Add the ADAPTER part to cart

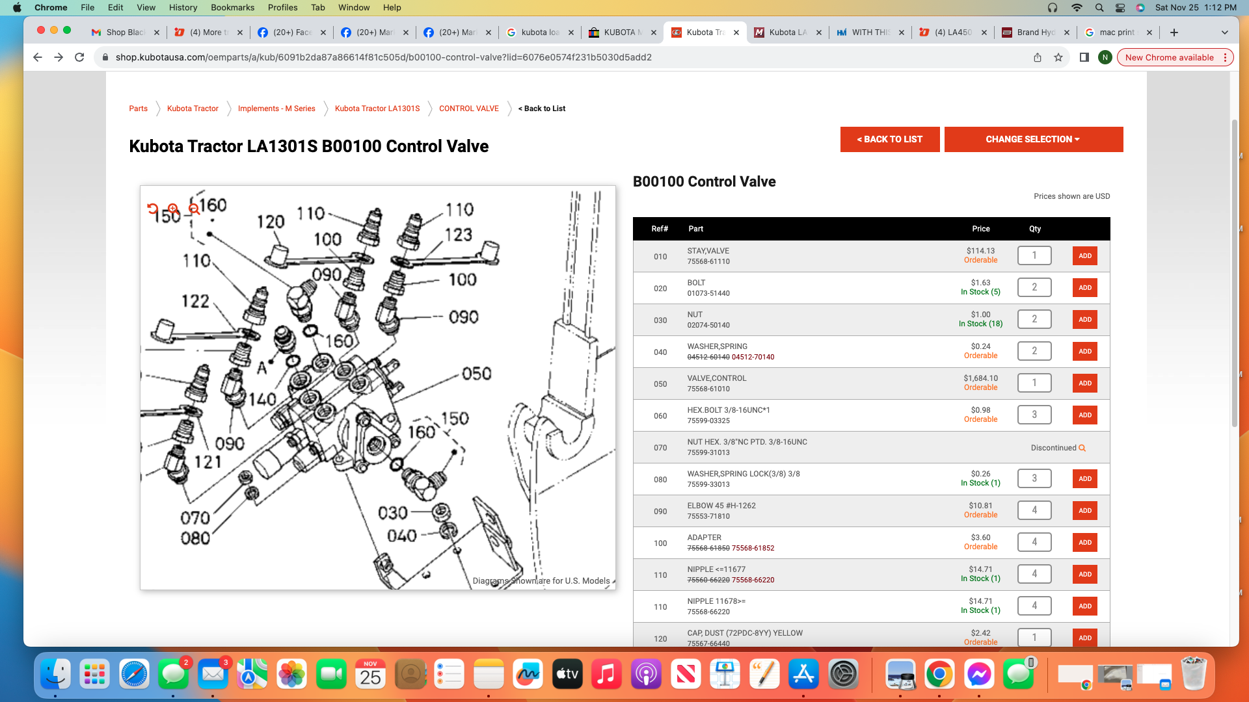click(1084, 542)
